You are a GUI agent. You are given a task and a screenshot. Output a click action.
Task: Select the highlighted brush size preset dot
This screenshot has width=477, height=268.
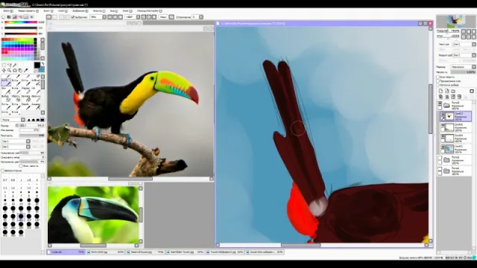[21, 217]
